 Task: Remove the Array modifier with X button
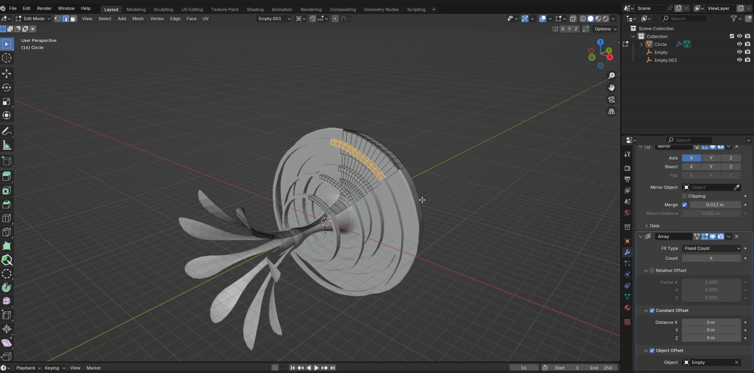pos(737,237)
